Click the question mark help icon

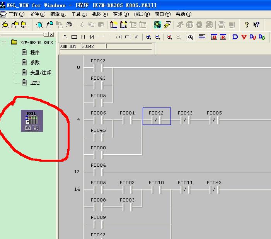(247, 25)
